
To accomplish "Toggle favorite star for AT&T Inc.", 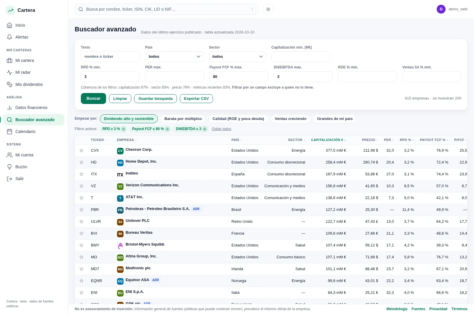I will pos(81,198).
